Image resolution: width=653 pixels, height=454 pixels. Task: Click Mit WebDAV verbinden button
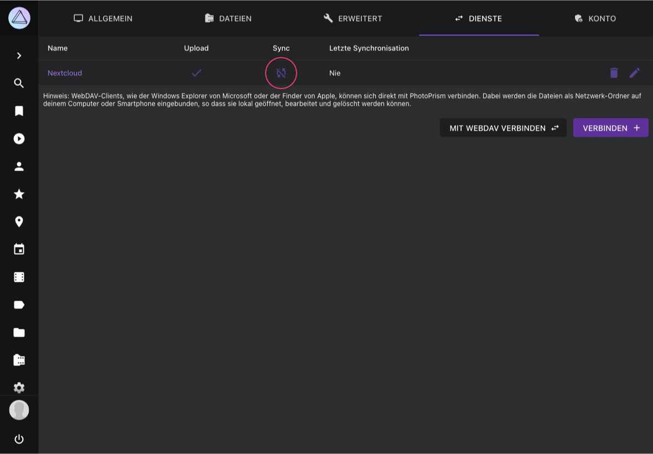[x=503, y=128]
